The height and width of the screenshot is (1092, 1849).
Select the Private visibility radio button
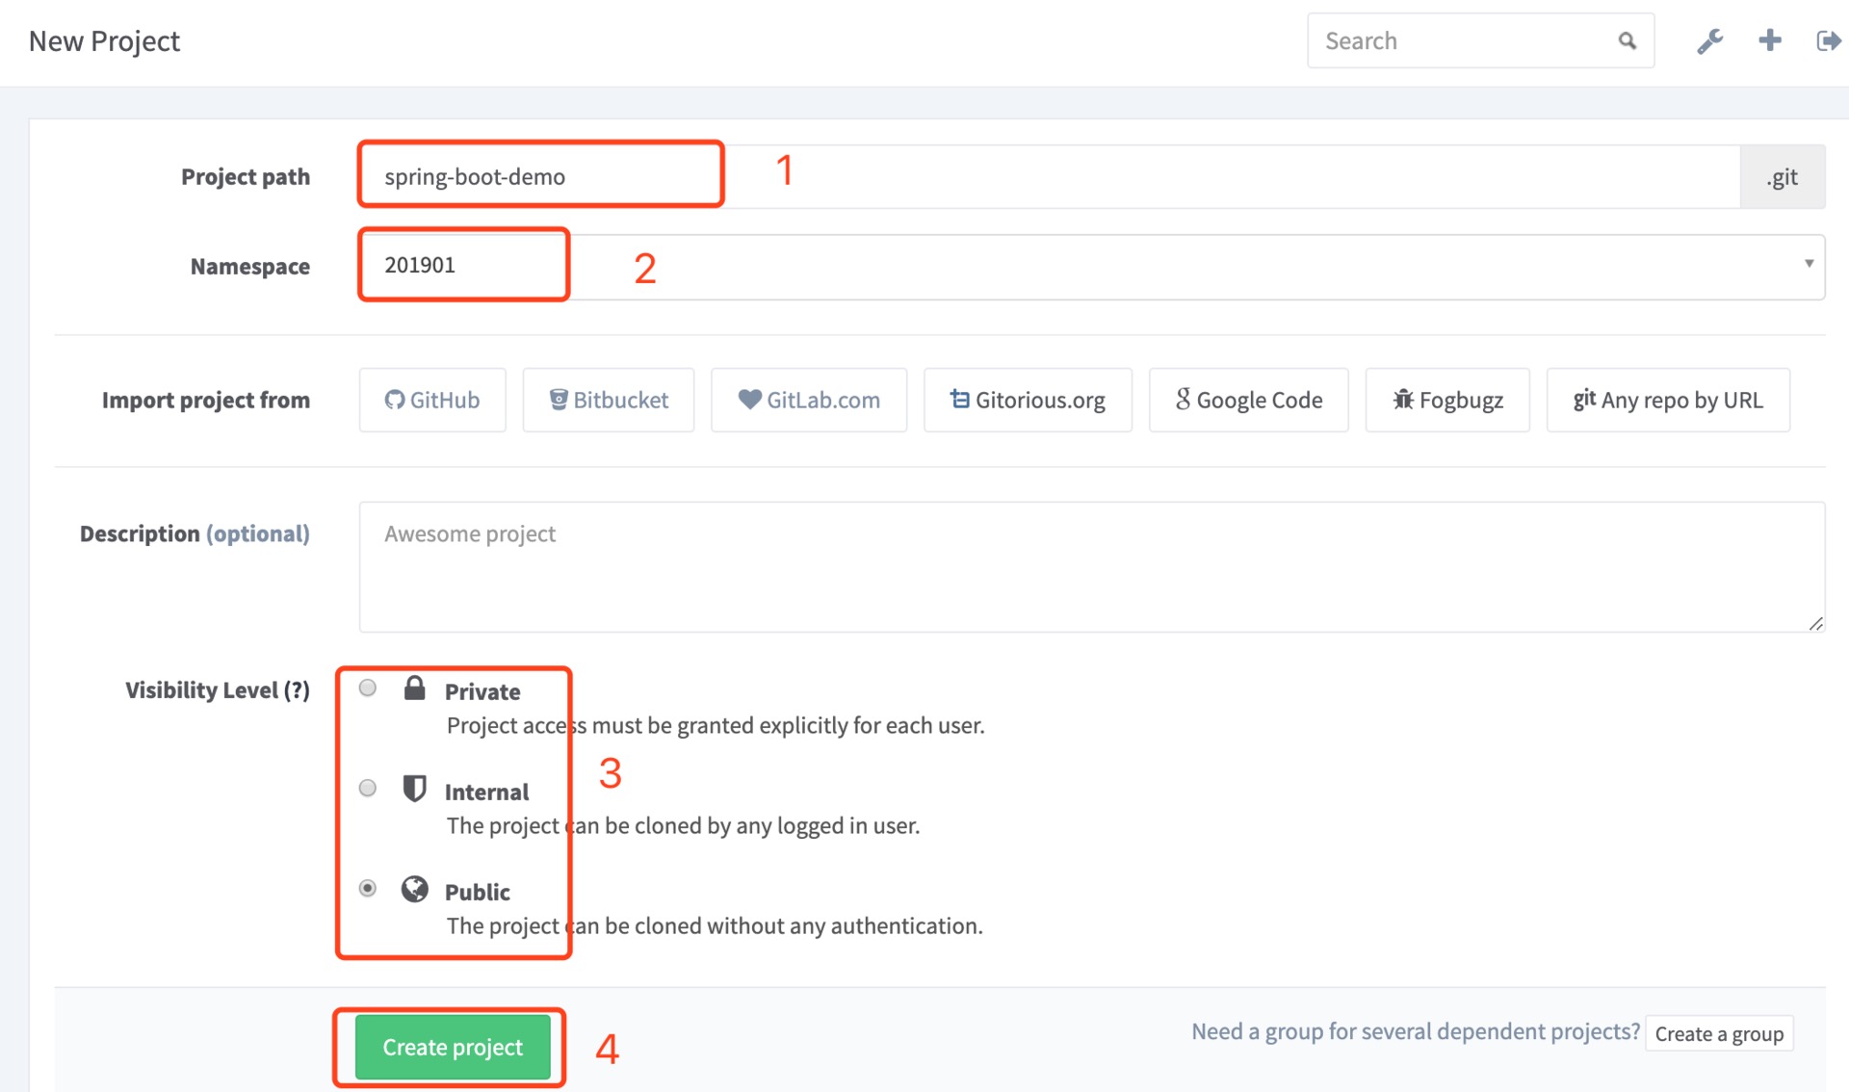click(x=368, y=688)
